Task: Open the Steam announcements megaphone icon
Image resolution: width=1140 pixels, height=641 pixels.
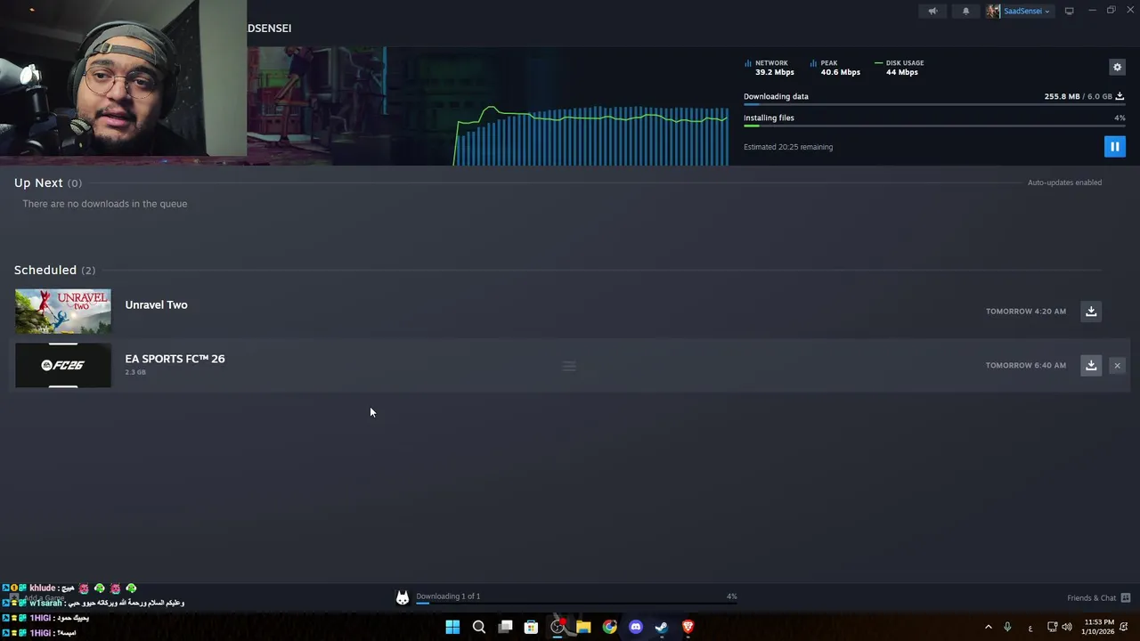Action: coord(932,12)
